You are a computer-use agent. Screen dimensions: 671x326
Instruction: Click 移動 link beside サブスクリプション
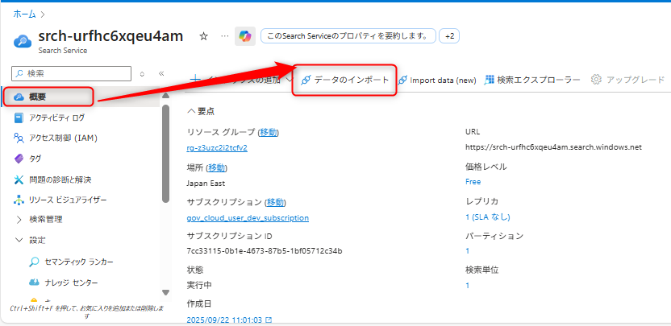(x=276, y=202)
